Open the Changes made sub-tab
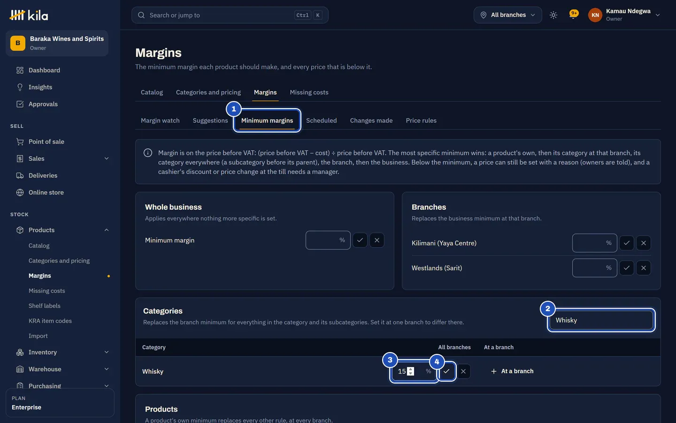 tap(371, 120)
